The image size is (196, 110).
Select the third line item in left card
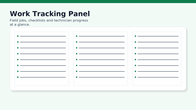[43, 48]
